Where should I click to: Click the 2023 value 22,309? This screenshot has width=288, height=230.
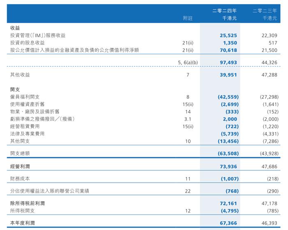click(269, 35)
